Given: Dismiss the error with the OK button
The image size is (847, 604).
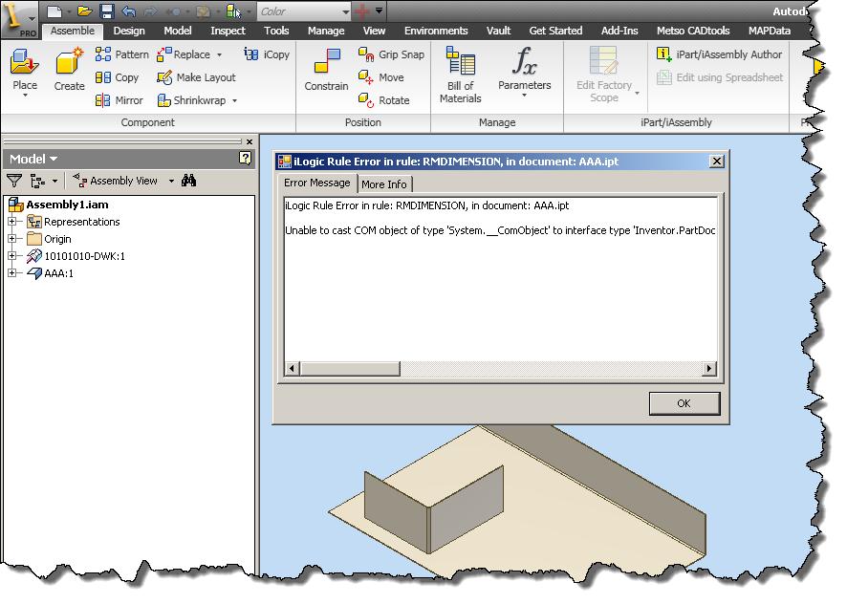Looking at the screenshot, I should [x=684, y=403].
